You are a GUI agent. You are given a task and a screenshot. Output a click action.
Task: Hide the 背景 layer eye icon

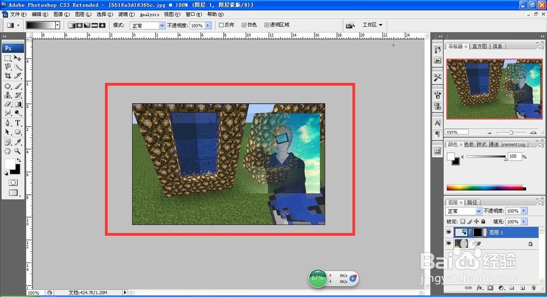click(x=449, y=243)
